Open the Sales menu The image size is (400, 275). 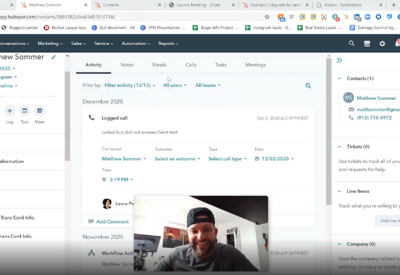pyautogui.click(x=79, y=43)
